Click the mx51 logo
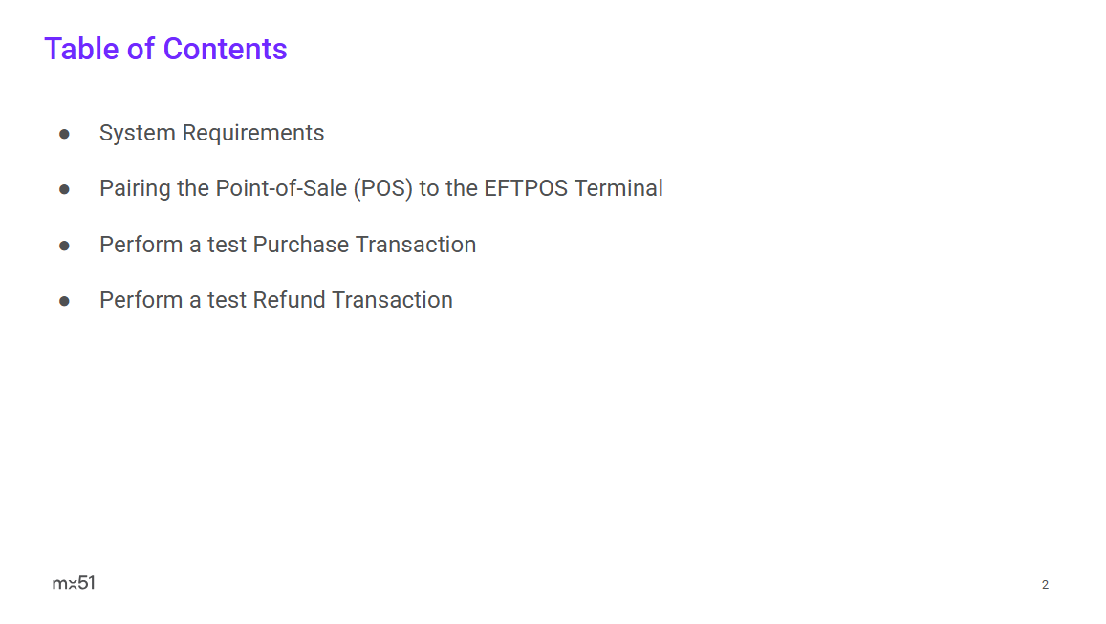 coord(74,583)
